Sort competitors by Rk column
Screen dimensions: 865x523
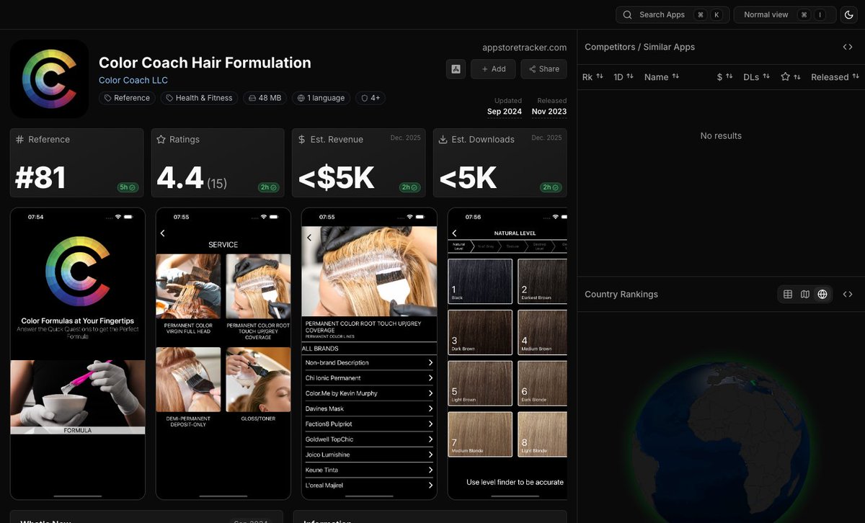(592, 77)
